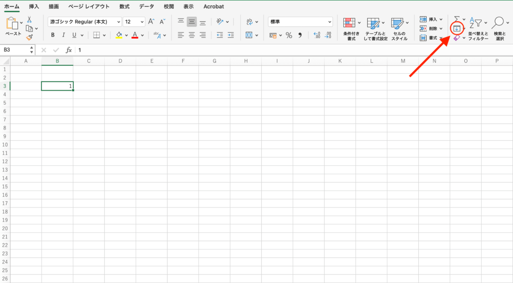Open the 数式 ribbon tab

coord(124,6)
